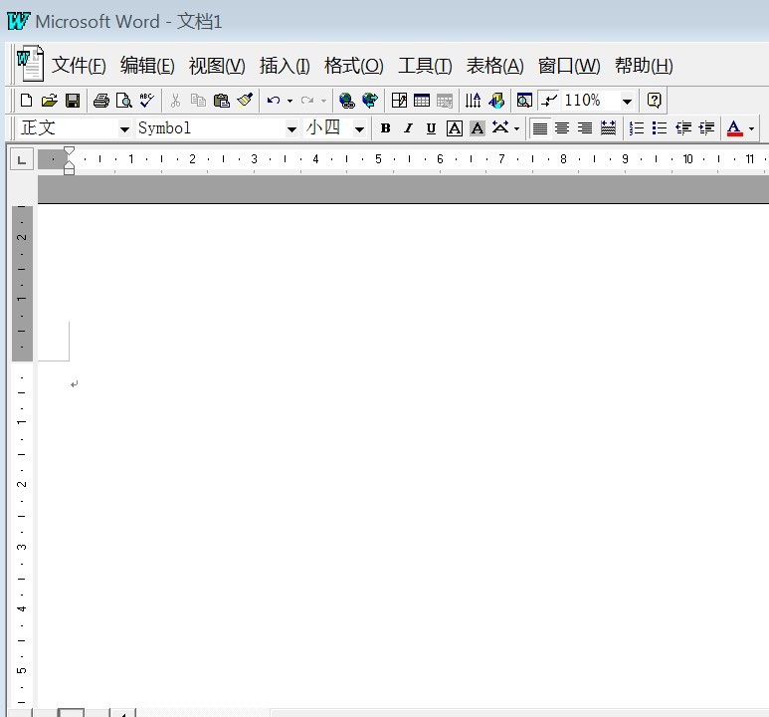
Task: Toggle Underline formatting button
Action: pos(431,128)
